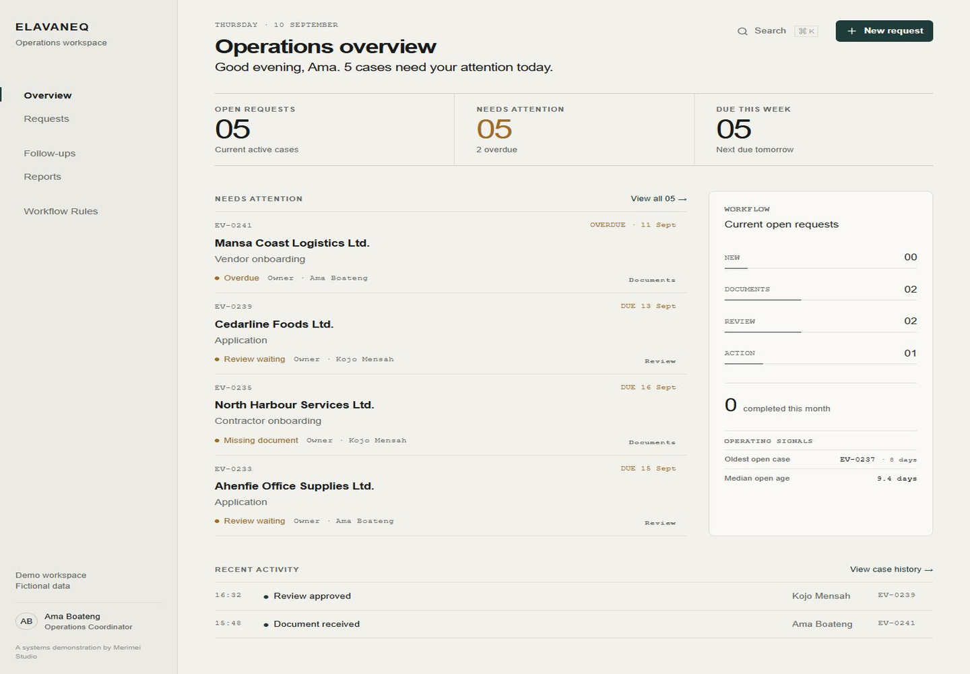Click the DUE 13 Sept label
This screenshot has height=674, width=970.
[x=648, y=306]
